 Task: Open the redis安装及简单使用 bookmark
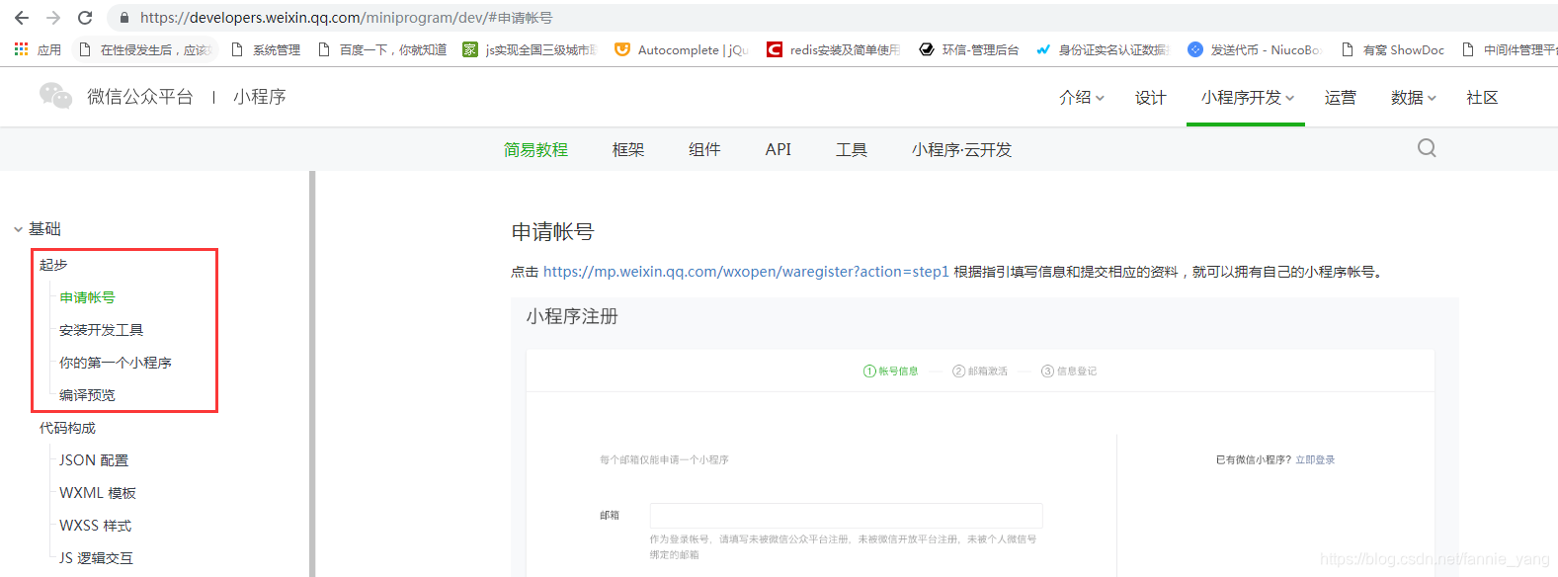point(834,49)
